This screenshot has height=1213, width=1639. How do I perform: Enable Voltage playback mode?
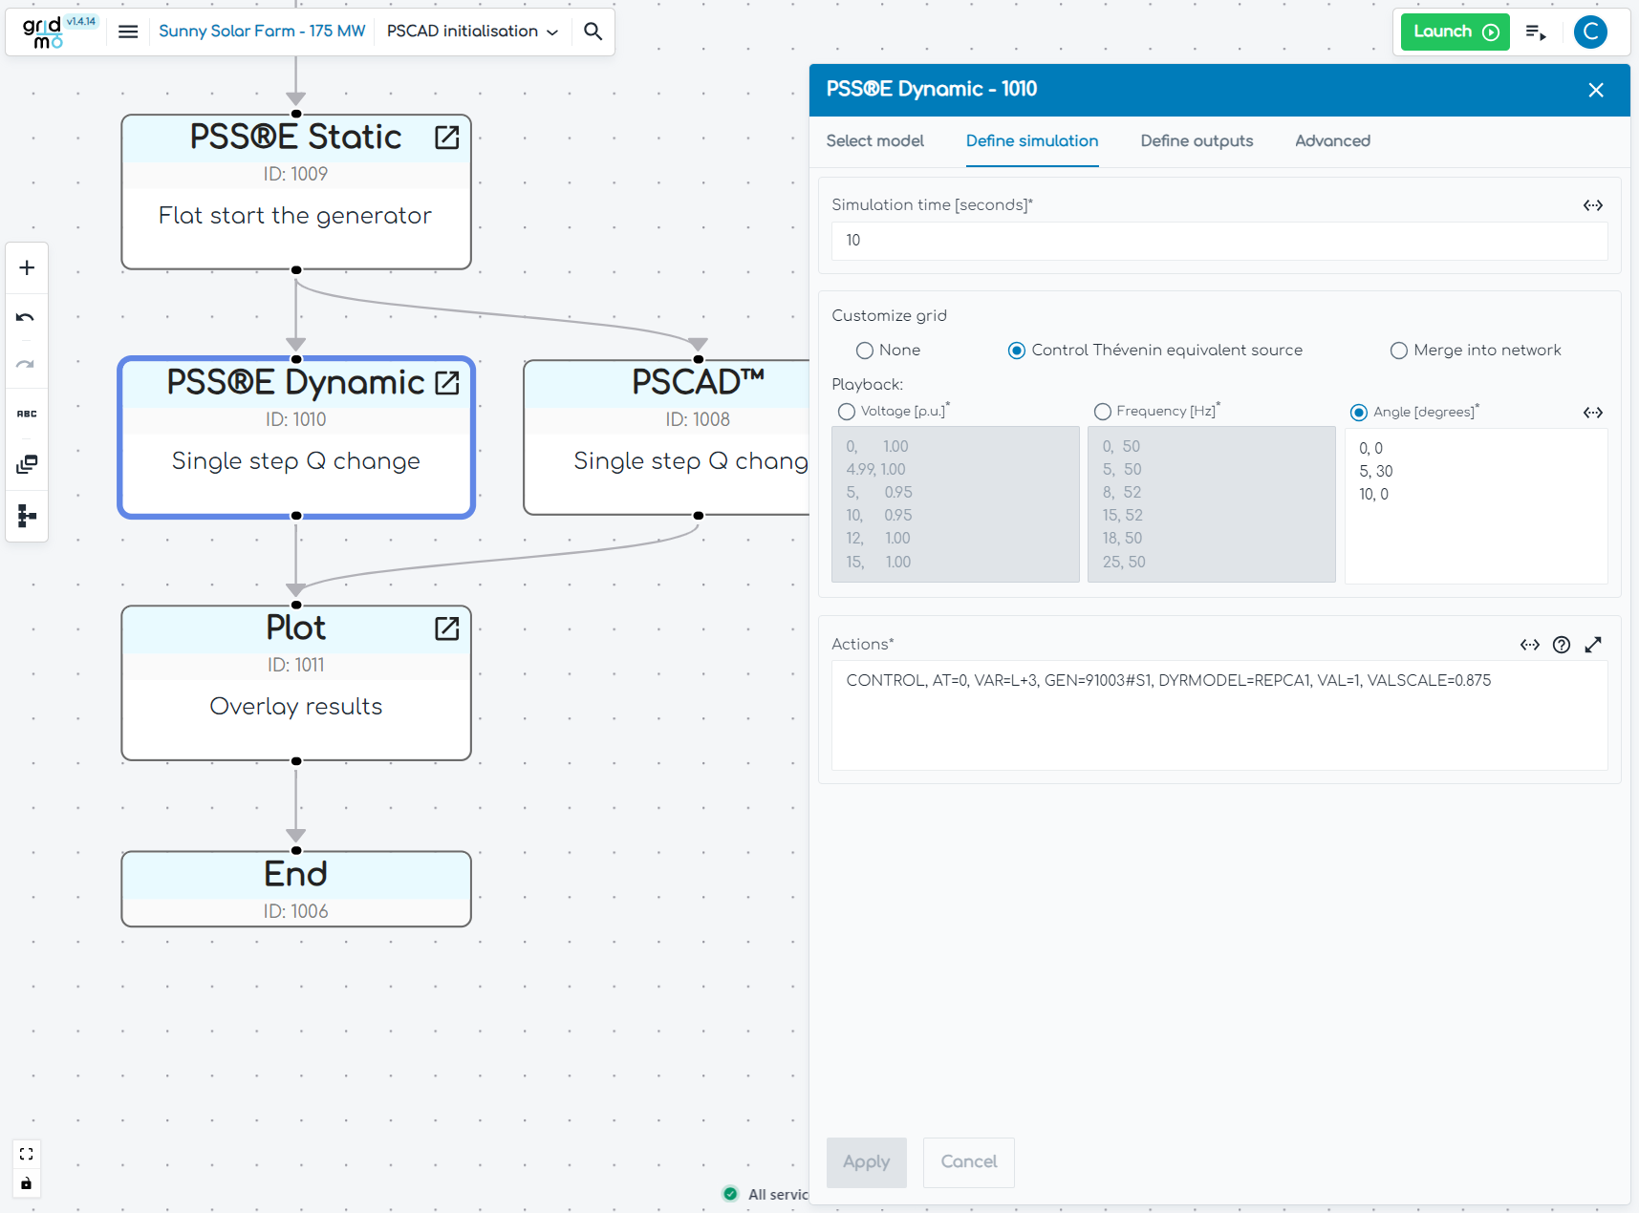point(847,411)
